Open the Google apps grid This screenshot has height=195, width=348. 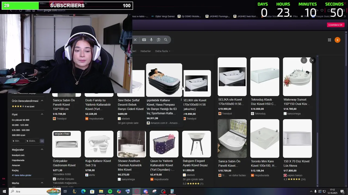pos(330,40)
